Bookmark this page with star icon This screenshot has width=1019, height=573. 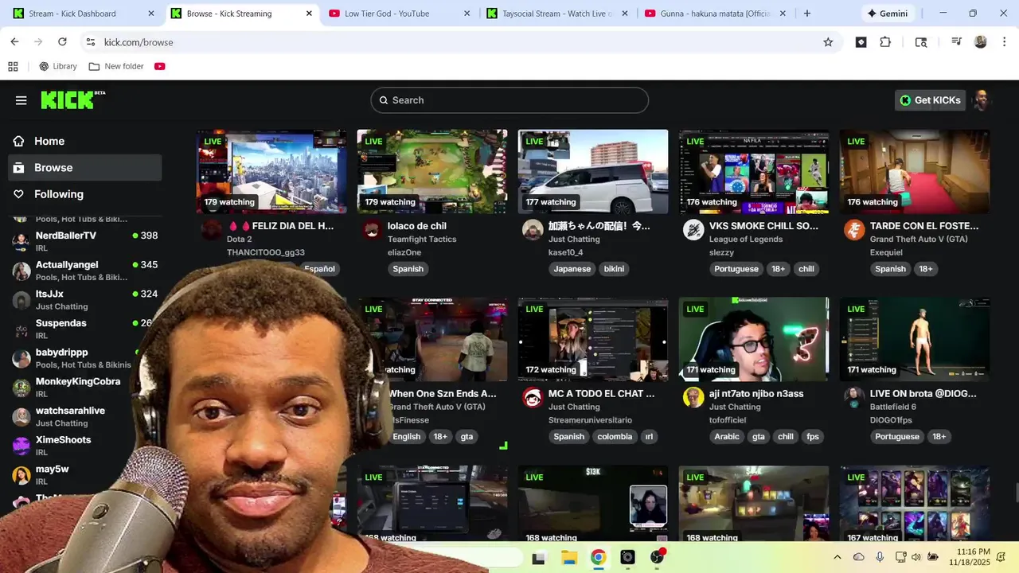point(828,42)
